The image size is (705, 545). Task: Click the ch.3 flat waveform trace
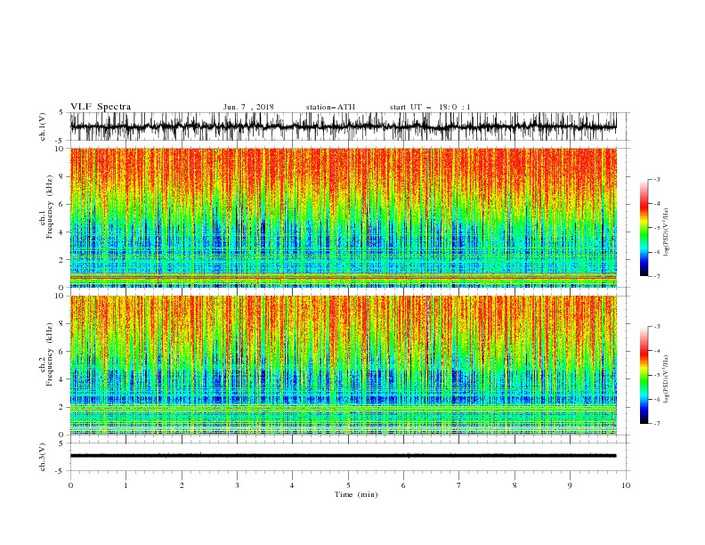343,456
